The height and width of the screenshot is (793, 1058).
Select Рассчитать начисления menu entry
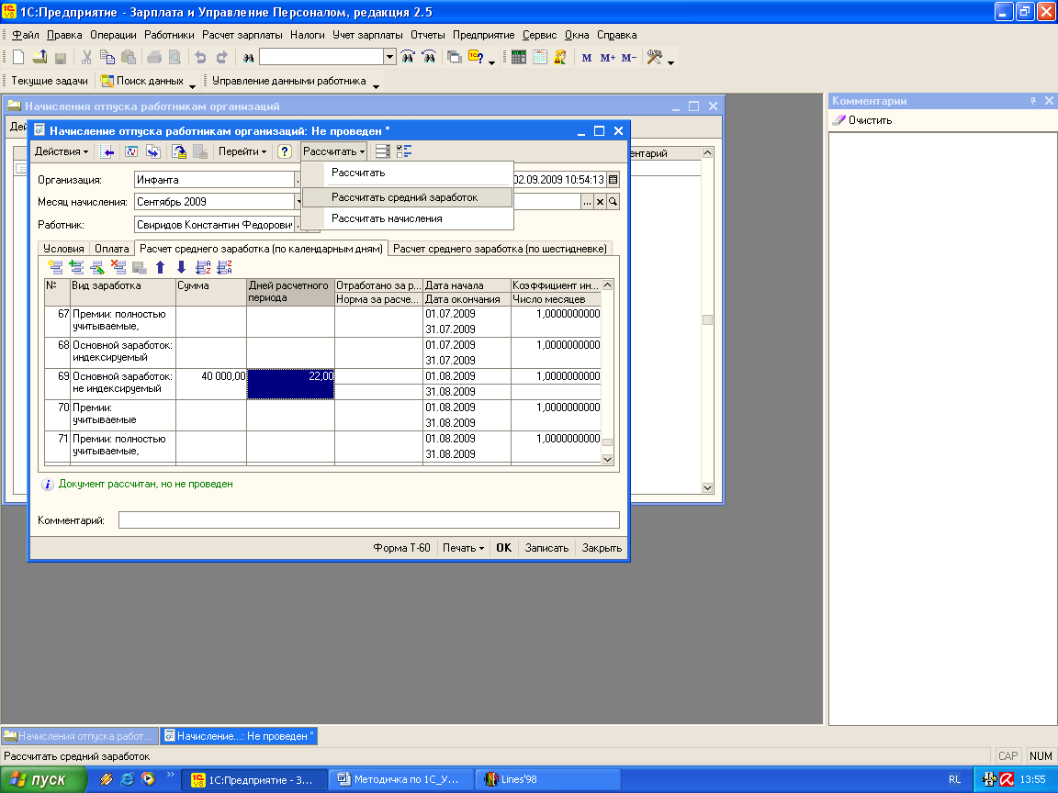pyautogui.click(x=407, y=218)
